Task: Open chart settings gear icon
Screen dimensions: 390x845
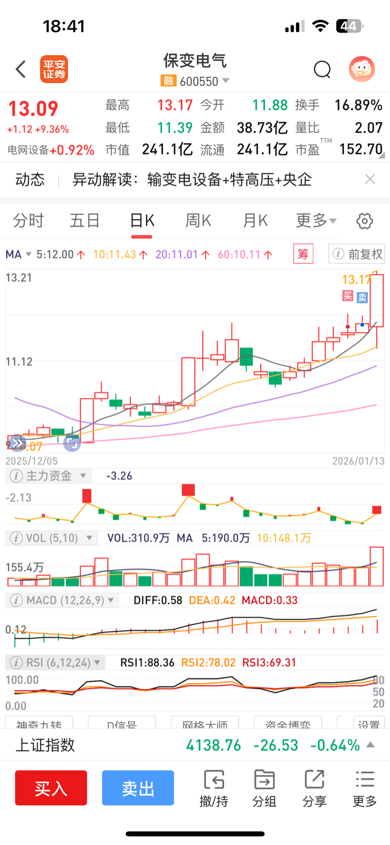Action: [x=365, y=221]
